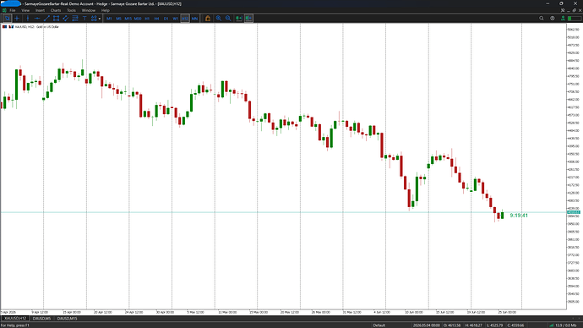This screenshot has height=328, width=583.
Task: Select the text label tool
Action: pos(84,19)
